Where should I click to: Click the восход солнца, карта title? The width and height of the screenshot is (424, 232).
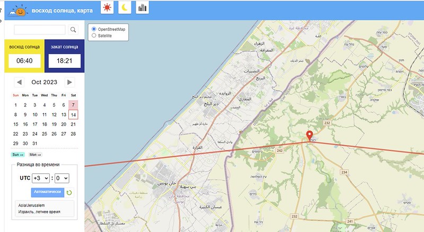pos(62,11)
